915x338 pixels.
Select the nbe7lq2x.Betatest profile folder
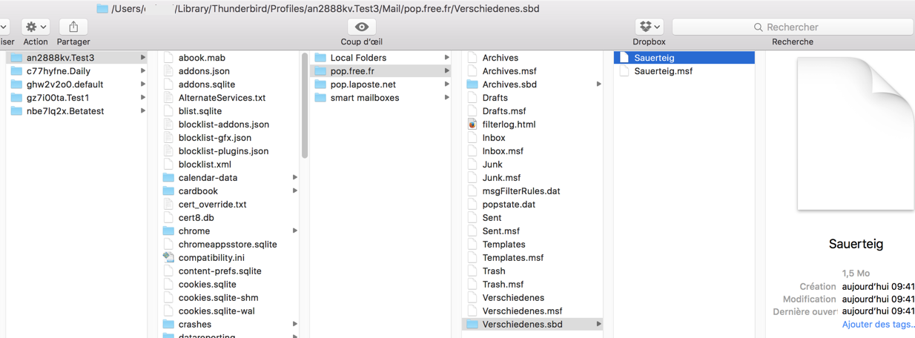(65, 111)
